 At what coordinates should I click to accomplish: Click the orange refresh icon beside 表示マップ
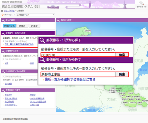(x=3, y=15)
